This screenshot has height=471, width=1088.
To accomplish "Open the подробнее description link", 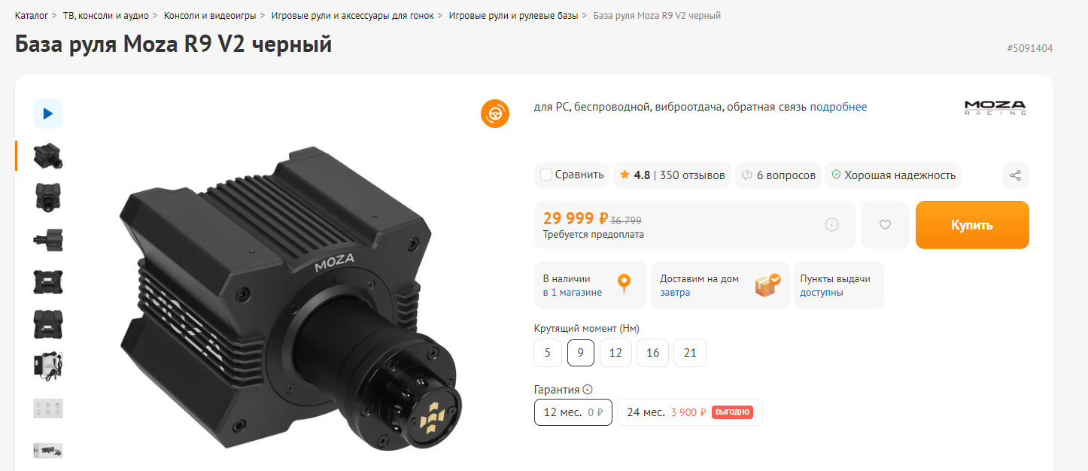I will (838, 107).
